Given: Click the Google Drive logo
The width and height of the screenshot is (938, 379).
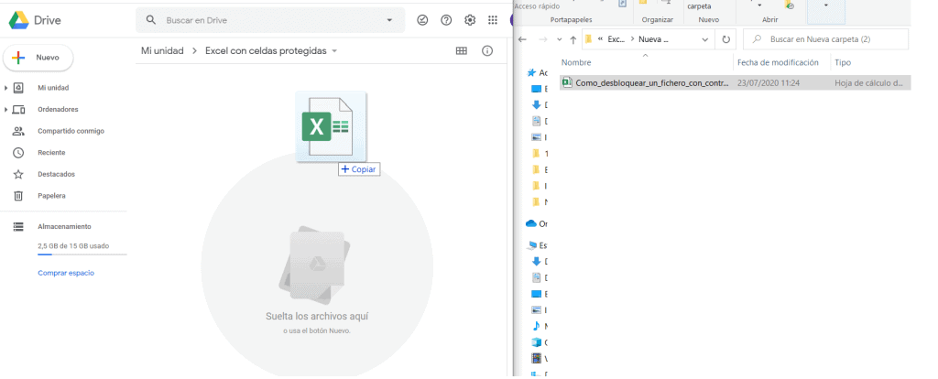Looking at the screenshot, I should [x=18, y=20].
